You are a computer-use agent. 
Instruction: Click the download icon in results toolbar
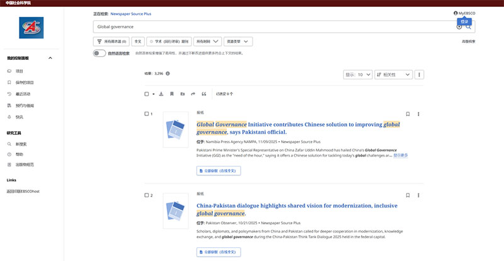(161, 94)
